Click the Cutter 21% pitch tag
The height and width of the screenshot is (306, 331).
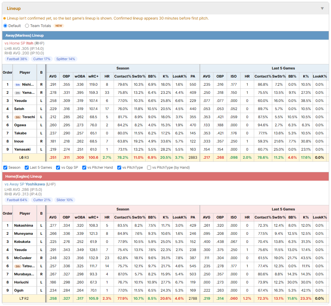[42, 200]
